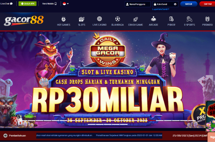Click the red DAFTAR register button
Image resolution: width=215 pixels, height=142 pixels.
click(x=207, y=4)
